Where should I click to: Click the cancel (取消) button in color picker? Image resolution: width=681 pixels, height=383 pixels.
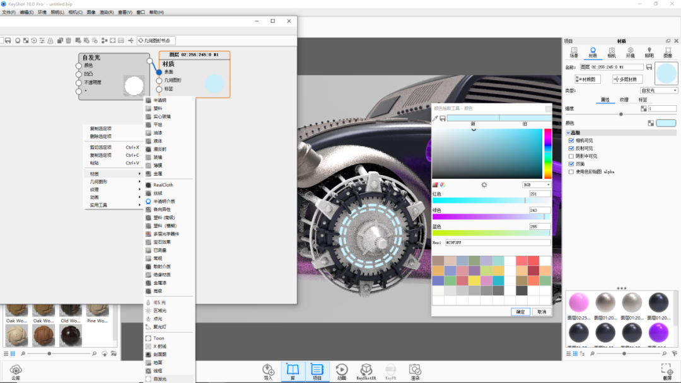coord(542,312)
